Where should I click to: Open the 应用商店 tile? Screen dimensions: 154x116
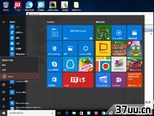point(54,80)
